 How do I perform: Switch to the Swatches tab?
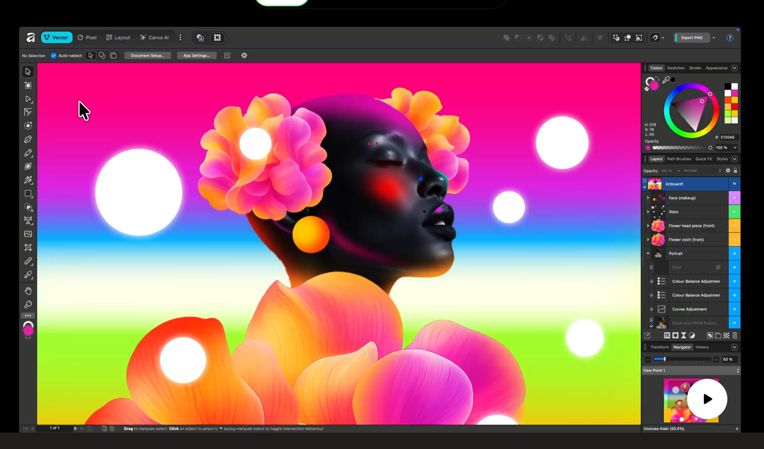(676, 68)
